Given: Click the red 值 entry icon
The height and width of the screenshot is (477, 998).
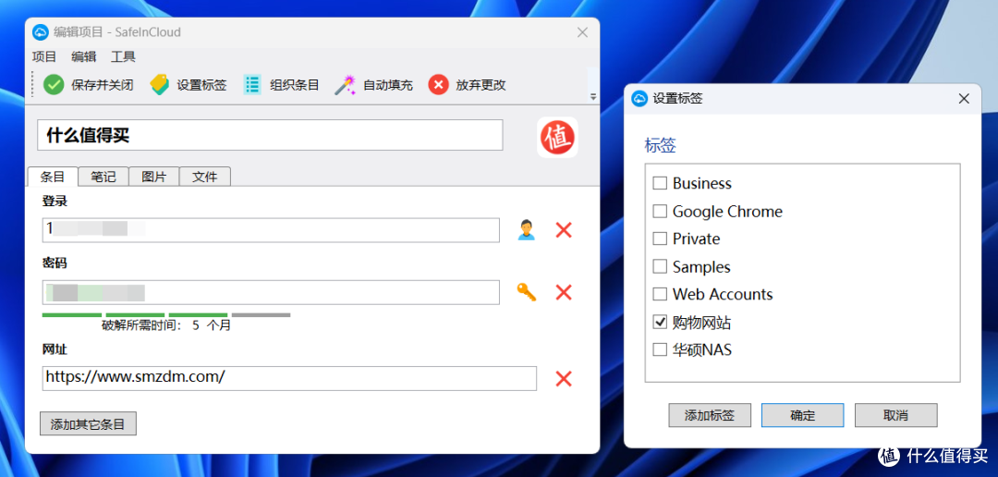Looking at the screenshot, I should point(557,137).
